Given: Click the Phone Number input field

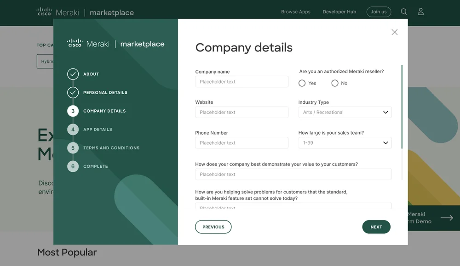Looking at the screenshot, I should click(x=242, y=143).
